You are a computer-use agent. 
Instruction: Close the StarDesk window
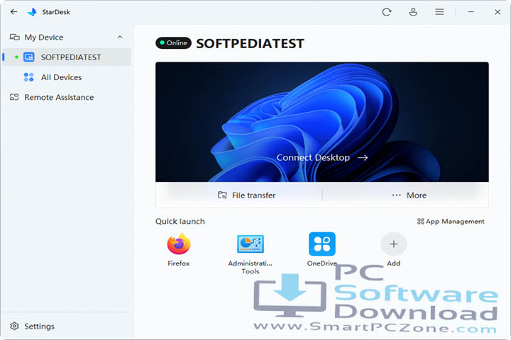click(x=498, y=12)
